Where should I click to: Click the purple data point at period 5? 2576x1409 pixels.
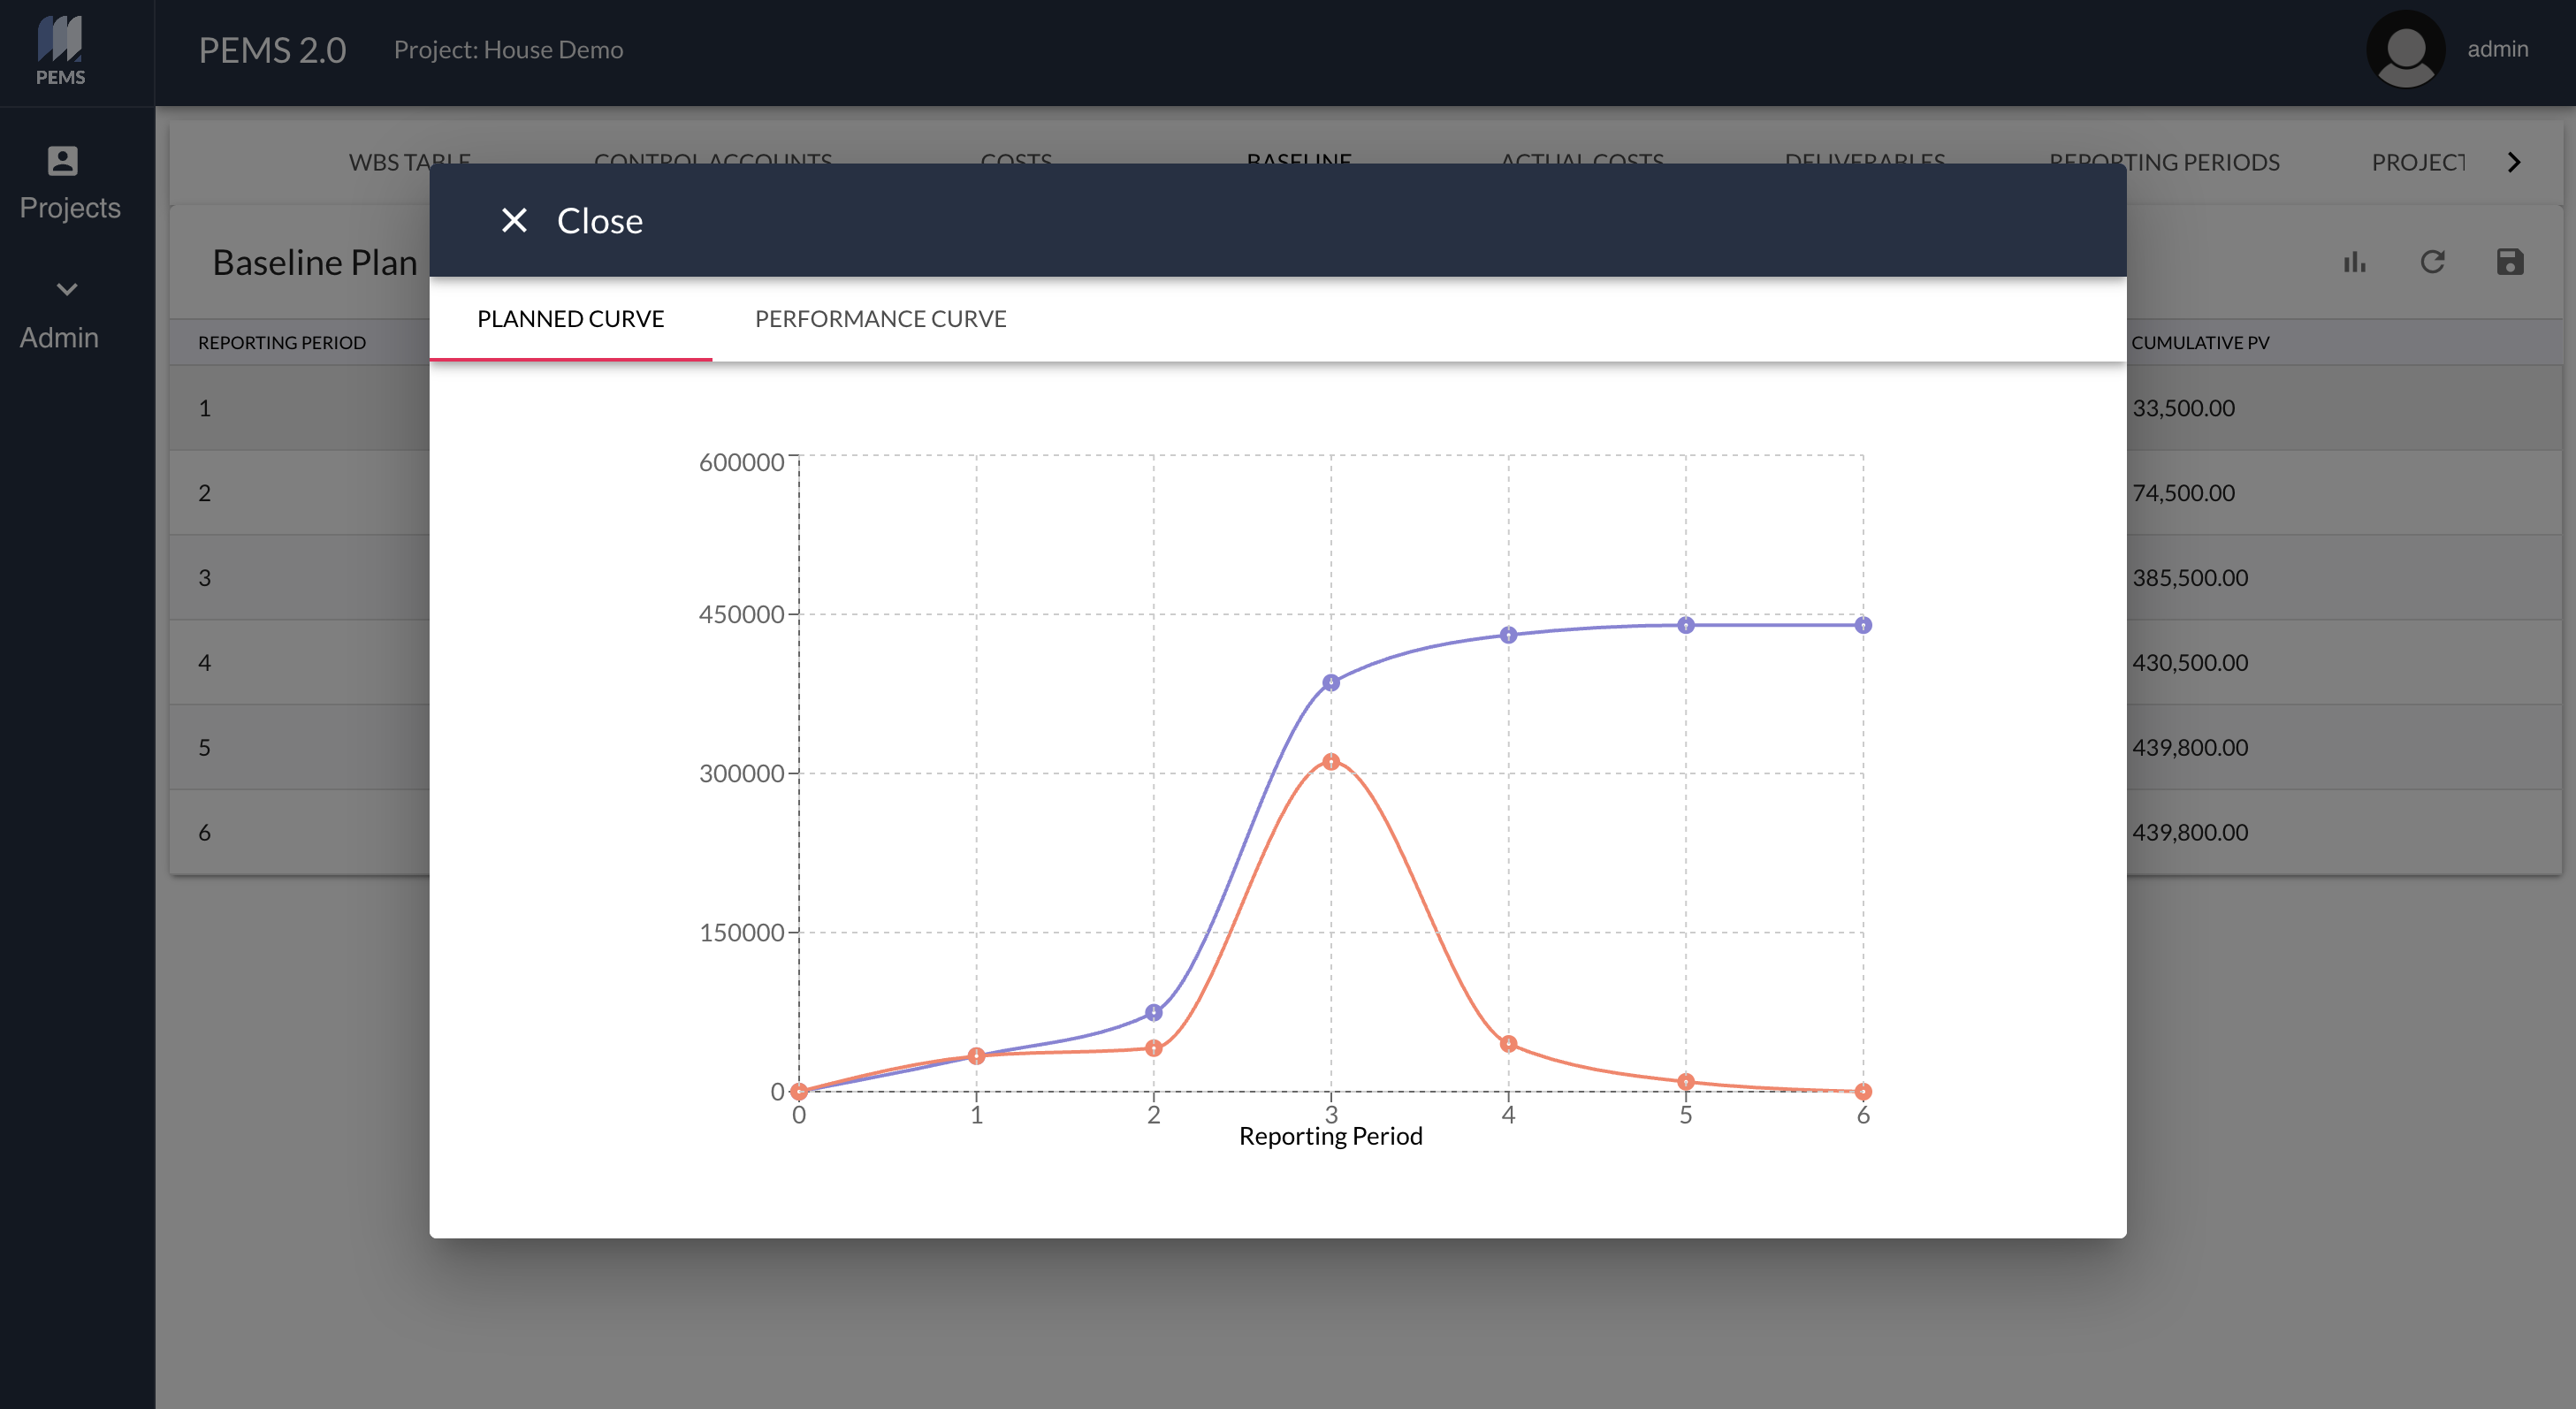(x=1686, y=626)
